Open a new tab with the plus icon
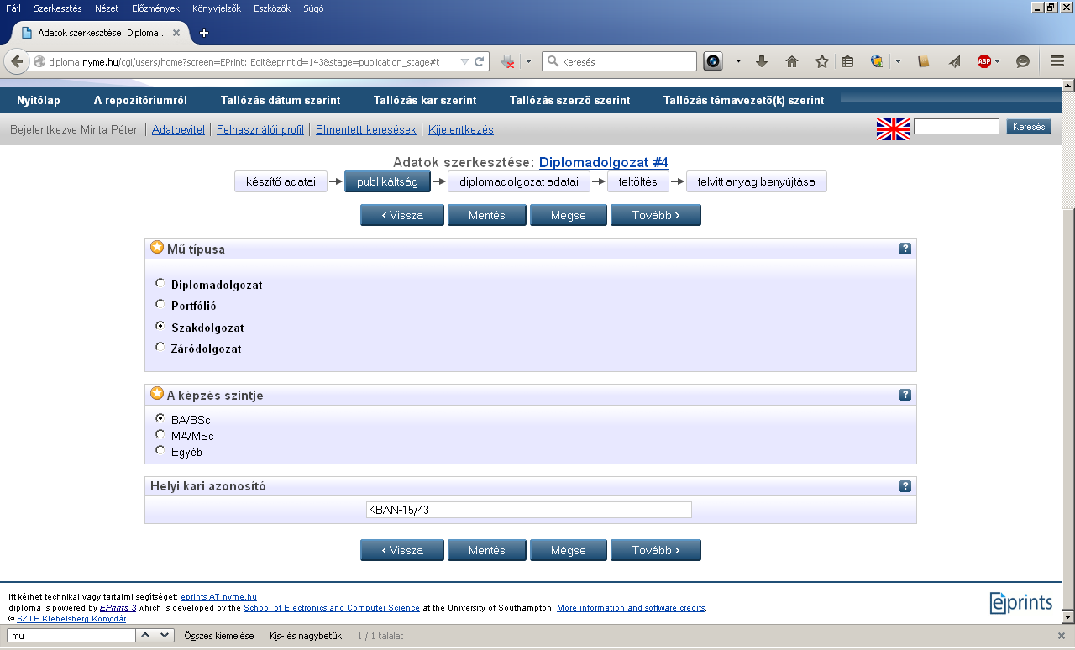The height and width of the screenshot is (650, 1075). coord(204,33)
